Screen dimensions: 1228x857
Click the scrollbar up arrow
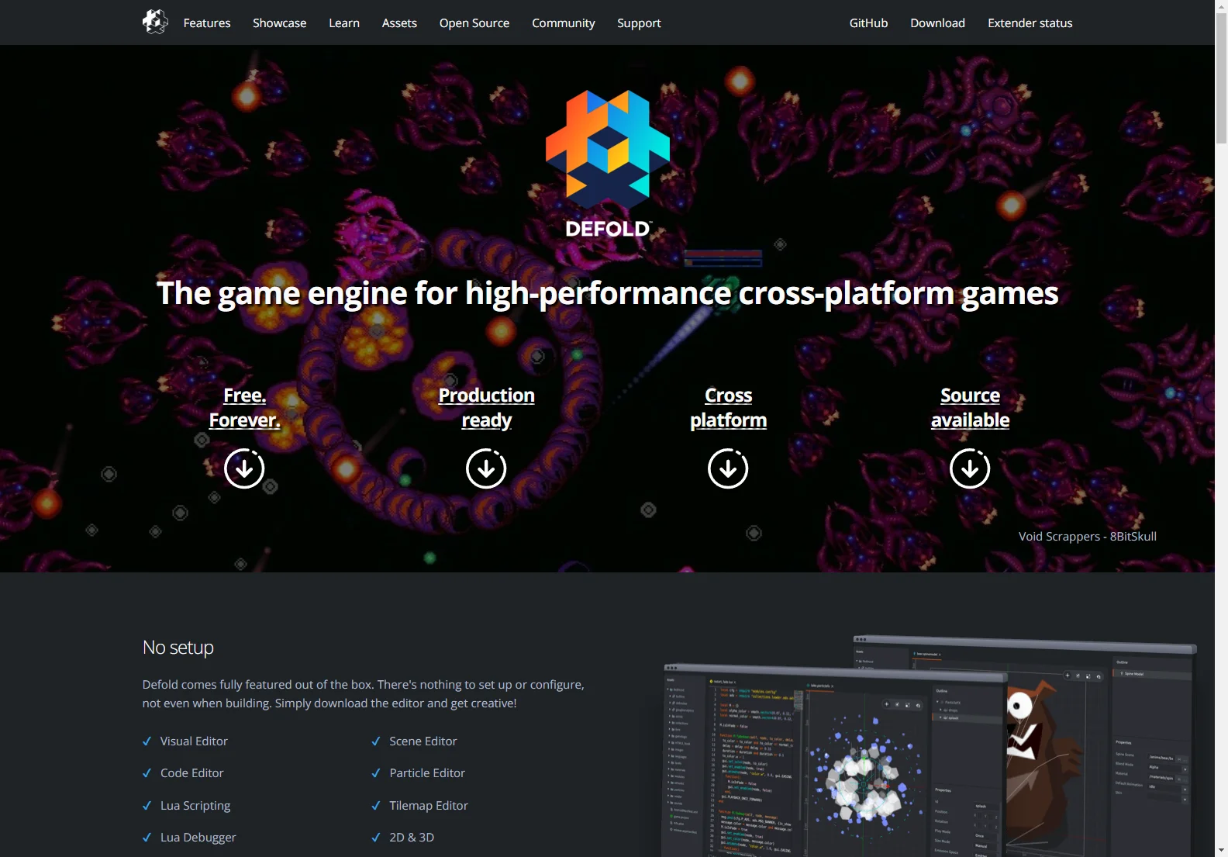[1221, 5]
